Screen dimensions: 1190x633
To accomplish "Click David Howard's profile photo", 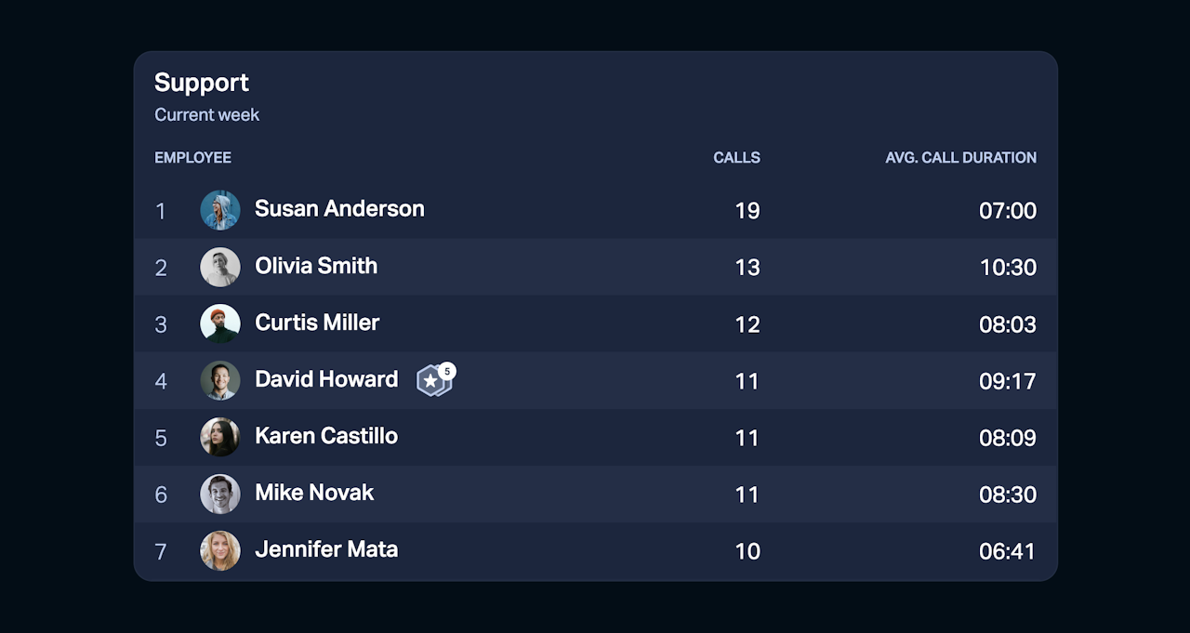I will pos(220,380).
